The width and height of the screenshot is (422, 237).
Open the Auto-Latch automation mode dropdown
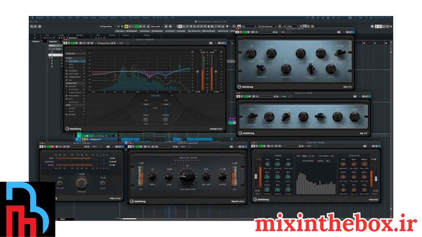[x=157, y=26]
